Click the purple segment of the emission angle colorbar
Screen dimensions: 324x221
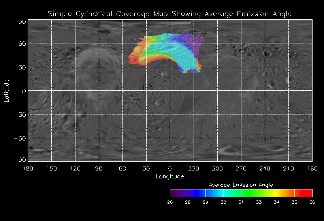(x=179, y=193)
